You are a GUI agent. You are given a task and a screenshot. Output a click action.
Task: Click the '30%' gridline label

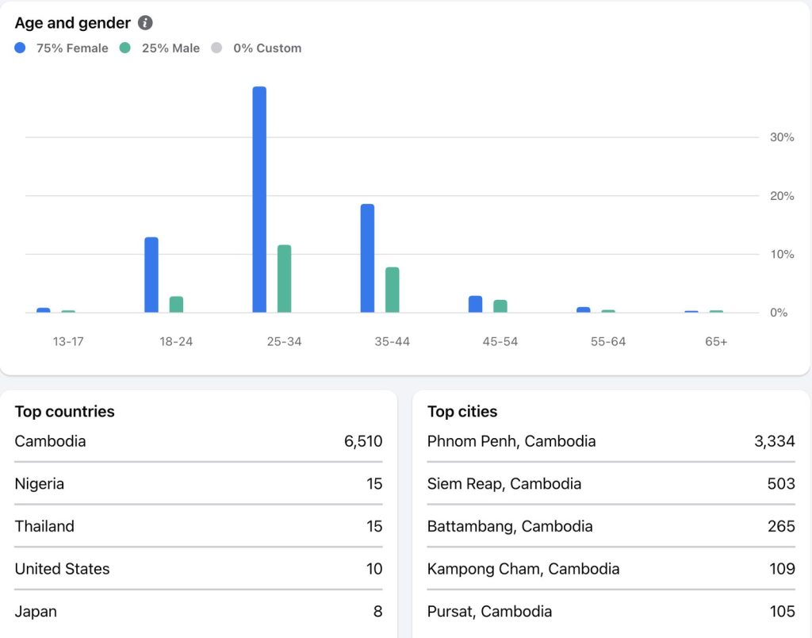(x=782, y=137)
